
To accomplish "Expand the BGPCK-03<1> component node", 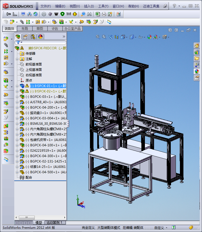I will coord(17,97).
